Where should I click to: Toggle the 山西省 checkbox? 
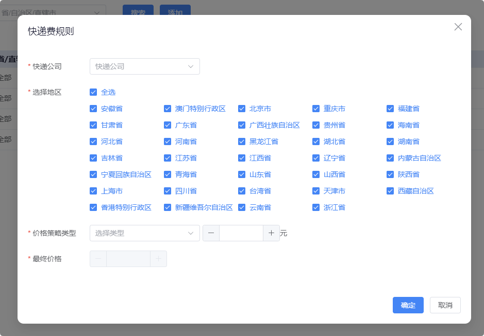point(316,174)
